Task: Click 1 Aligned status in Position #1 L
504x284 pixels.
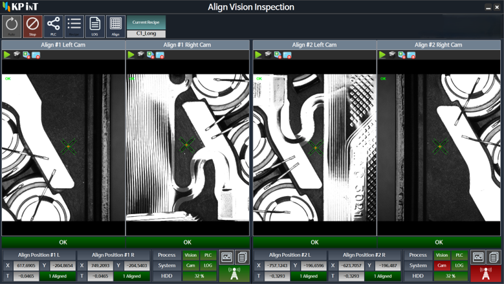Action: pyautogui.click(x=58, y=276)
